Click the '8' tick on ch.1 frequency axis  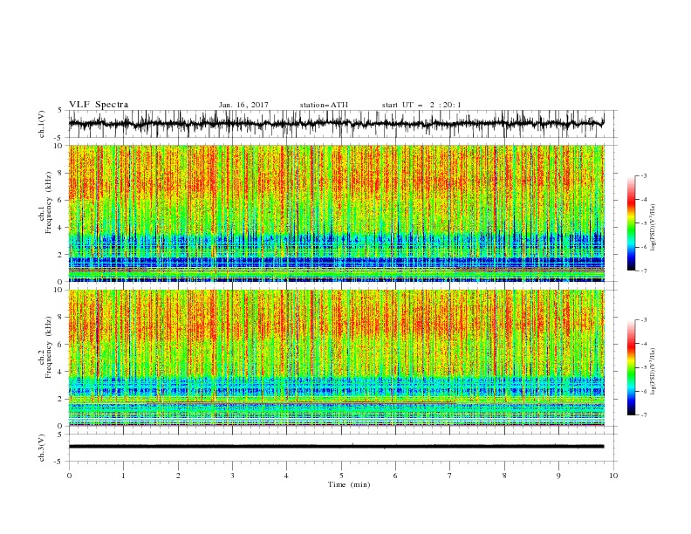(62, 173)
